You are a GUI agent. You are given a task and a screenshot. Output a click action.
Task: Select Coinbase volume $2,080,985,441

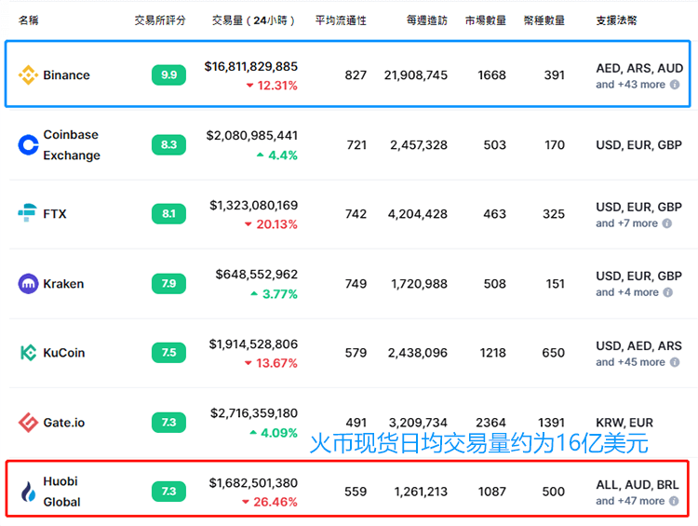252,135
